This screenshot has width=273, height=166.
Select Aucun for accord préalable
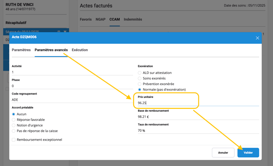click(13, 114)
